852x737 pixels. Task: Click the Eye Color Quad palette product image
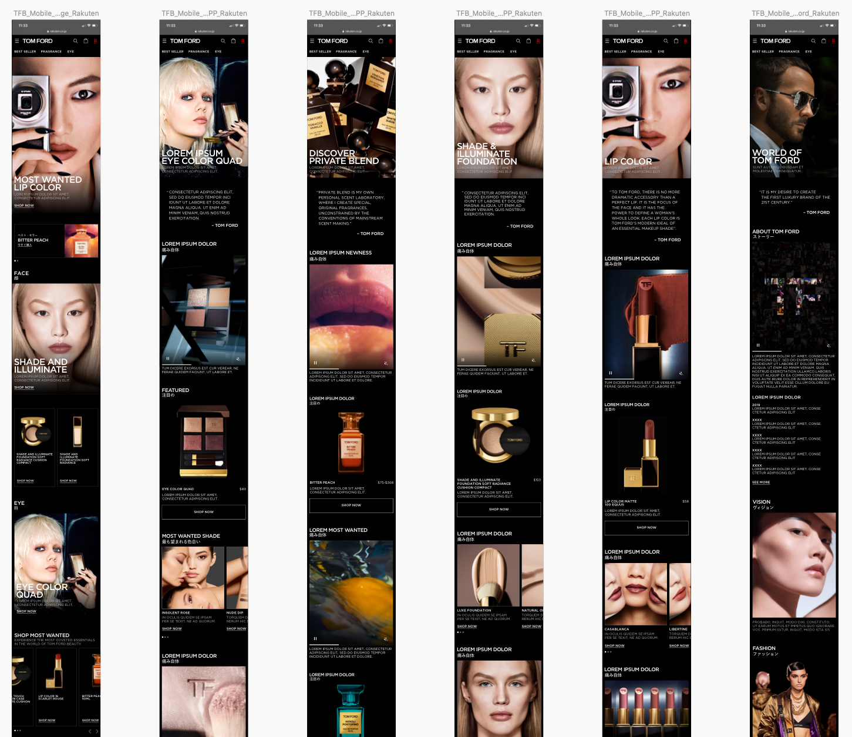coord(204,442)
